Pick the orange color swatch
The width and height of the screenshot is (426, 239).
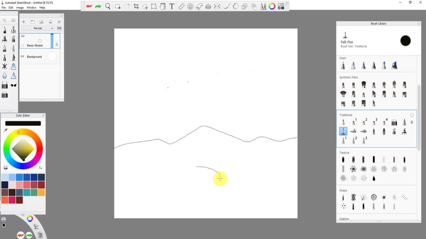coord(41,193)
